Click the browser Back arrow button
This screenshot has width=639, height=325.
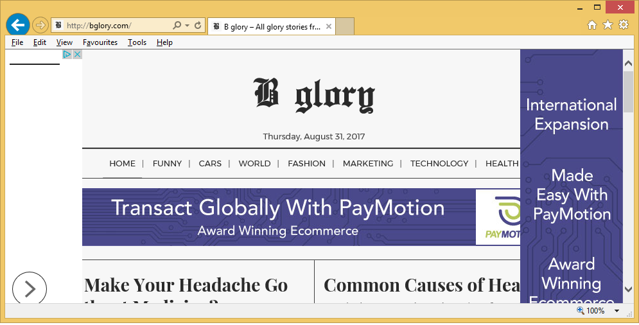[x=18, y=25]
